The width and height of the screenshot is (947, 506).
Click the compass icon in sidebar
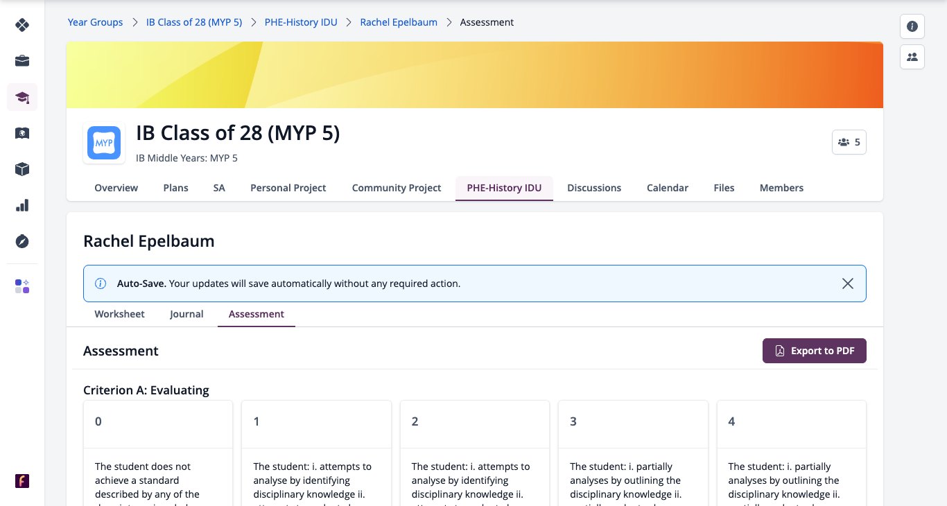(22, 241)
